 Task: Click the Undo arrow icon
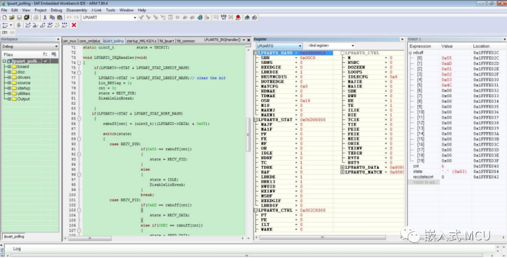(x=69, y=17)
